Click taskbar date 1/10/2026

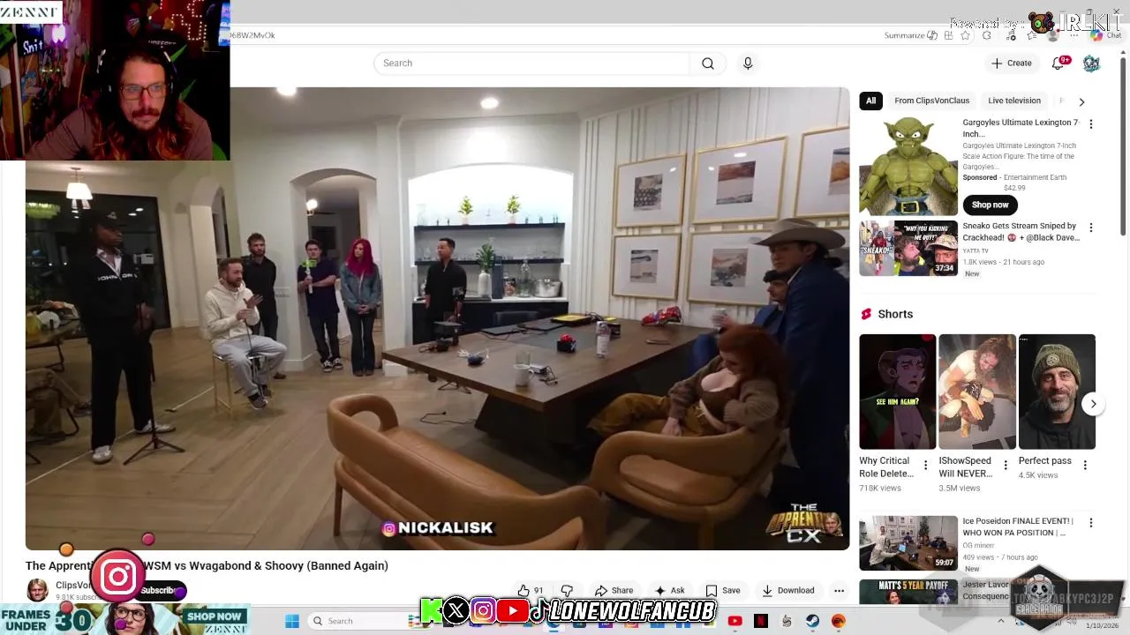click(1103, 625)
